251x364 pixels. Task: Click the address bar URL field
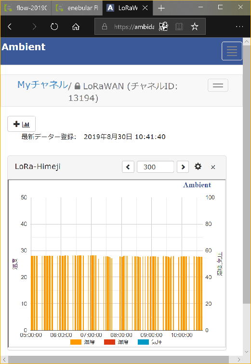tap(134, 27)
